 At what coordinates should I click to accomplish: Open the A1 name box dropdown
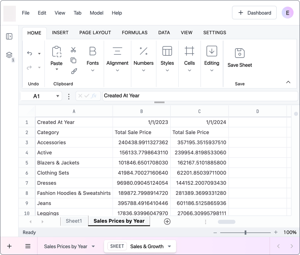[x=58, y=96]
